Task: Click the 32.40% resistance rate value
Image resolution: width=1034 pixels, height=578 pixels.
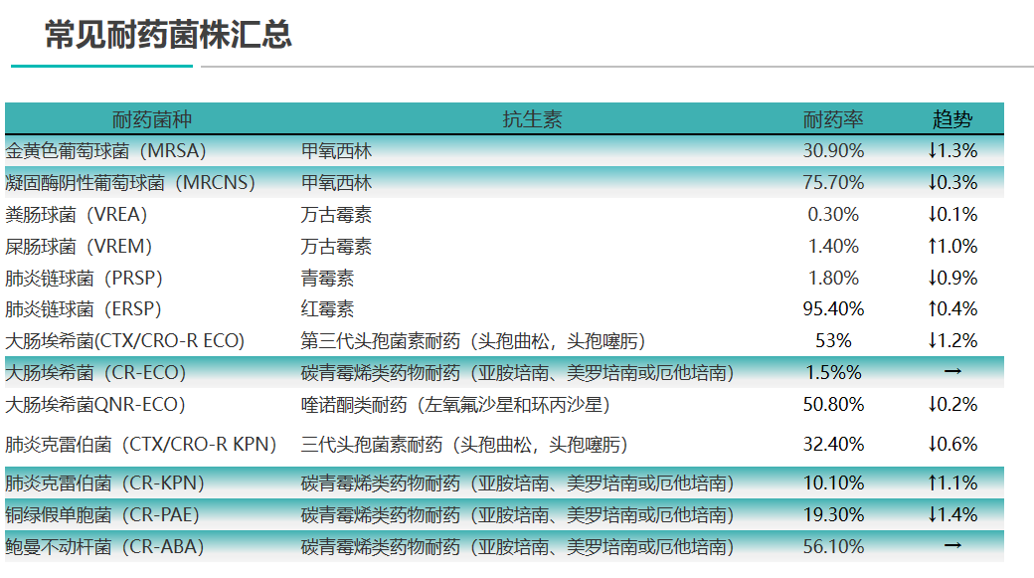Action: coord(833,444)
